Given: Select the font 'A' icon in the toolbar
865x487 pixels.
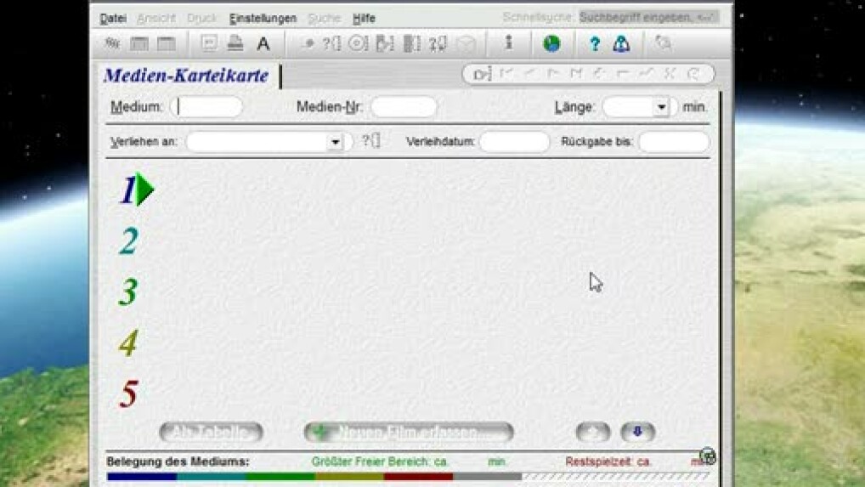Looking at the screenshot, I should click(263, 44).
